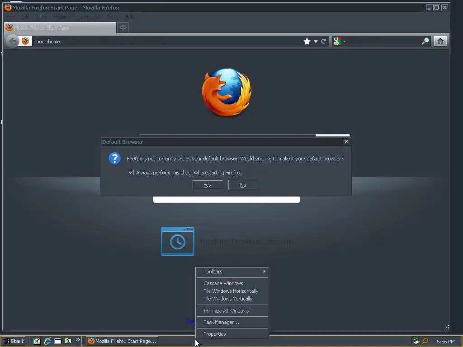Open the History menu

pos(61,17)
